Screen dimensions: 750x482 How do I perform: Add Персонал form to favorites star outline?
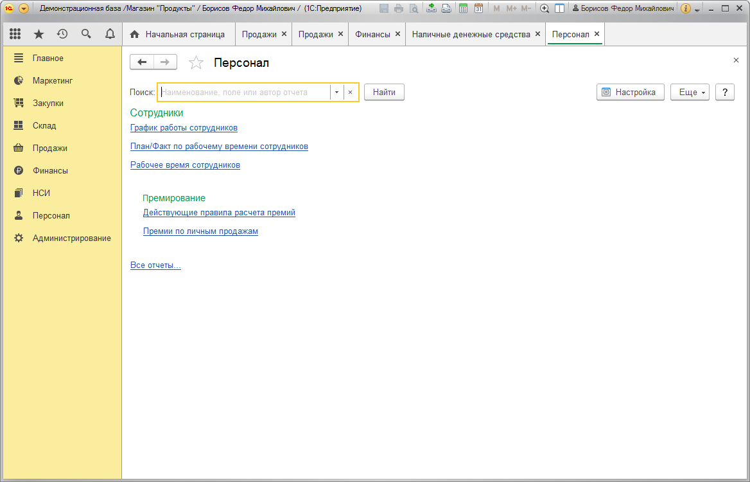tap(196, 63)
